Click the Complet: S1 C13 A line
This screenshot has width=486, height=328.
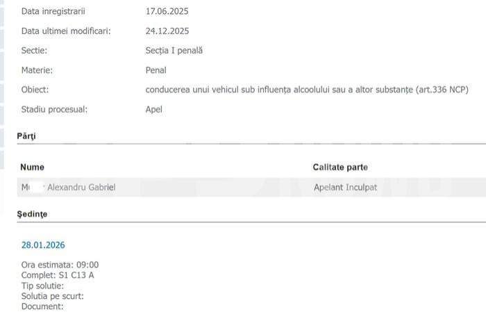58,275
